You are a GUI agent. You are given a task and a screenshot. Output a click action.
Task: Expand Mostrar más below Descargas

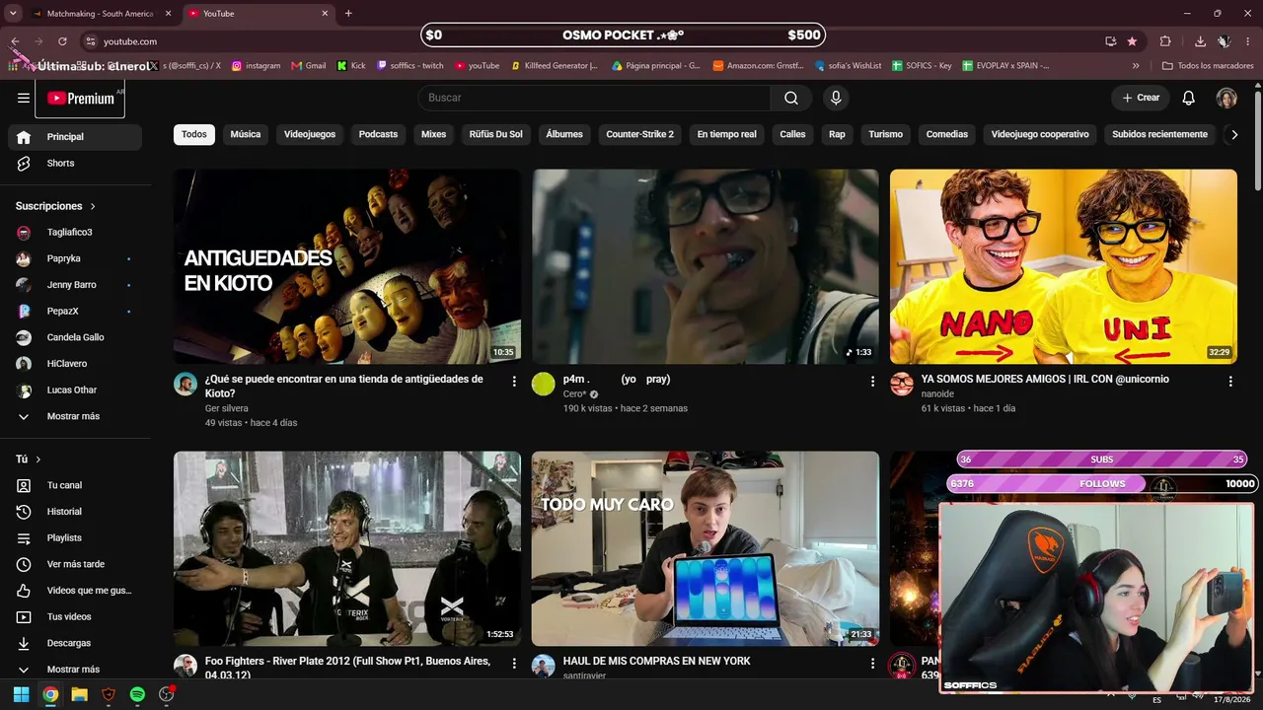75,670
